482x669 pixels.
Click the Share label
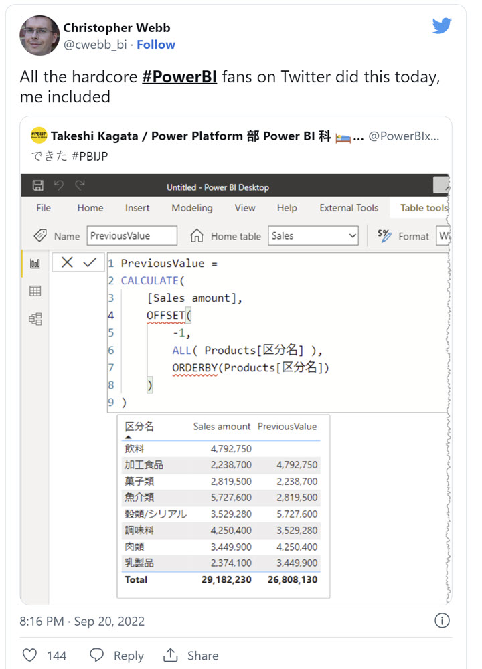pos(203,656)
